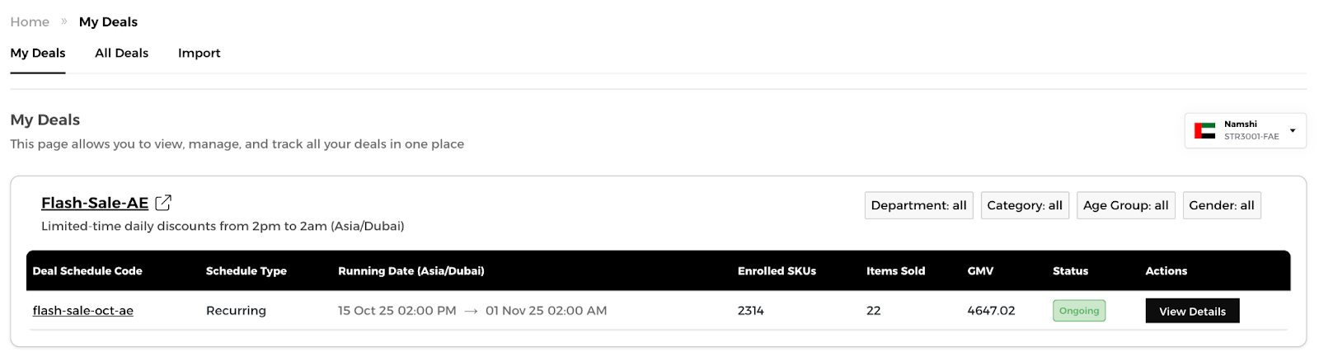Click the UAE flag icon in store selector
This screenshot has height=352, width=1319.
tap(1204, 130)
